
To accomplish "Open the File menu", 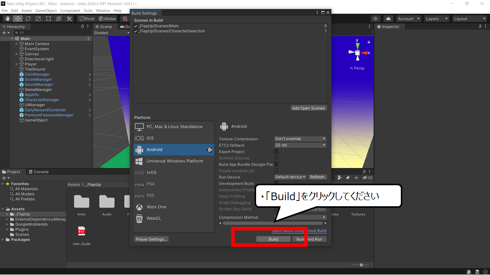I will pos(5,11).
